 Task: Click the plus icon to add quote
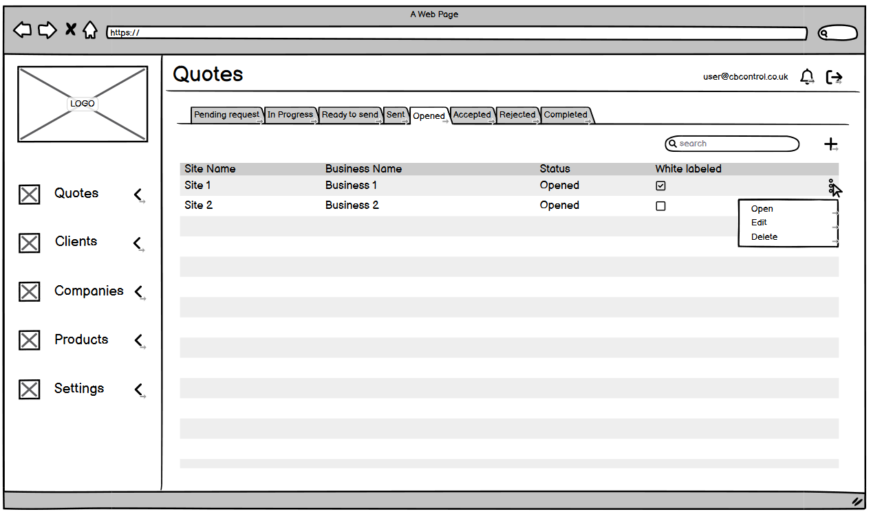(x=831, y=144)
